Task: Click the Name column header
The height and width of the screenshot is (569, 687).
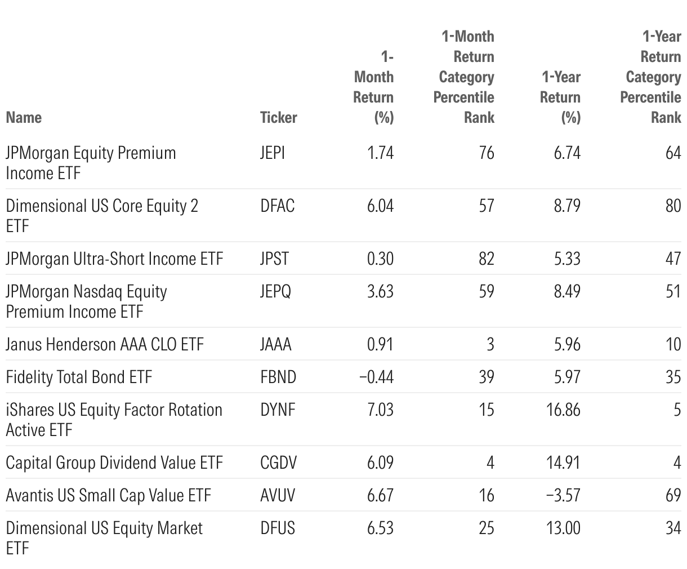Action: [x=24, y=117]
